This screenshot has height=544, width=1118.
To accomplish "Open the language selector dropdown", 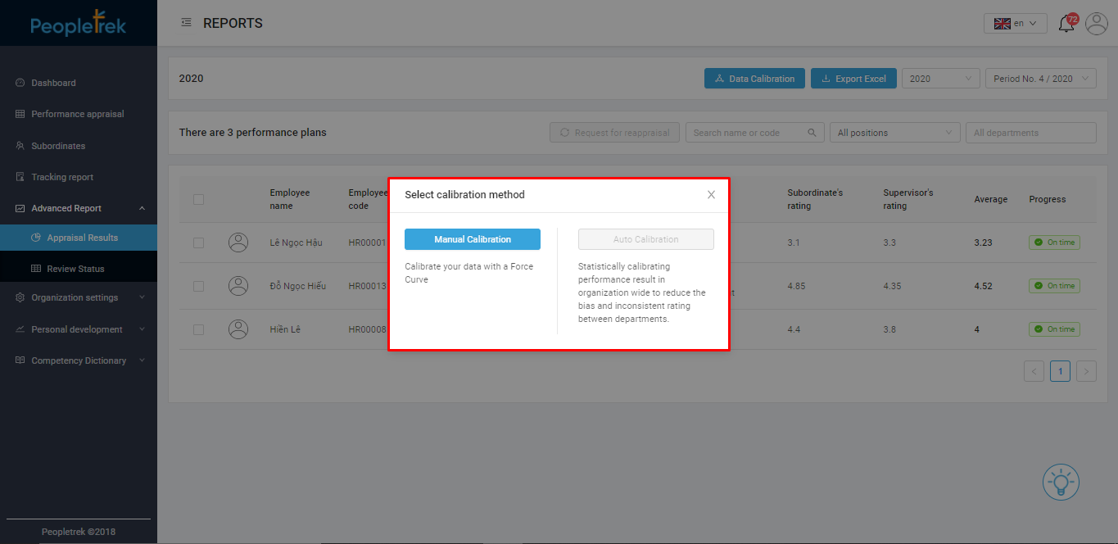I will [x=1015, y=24].
